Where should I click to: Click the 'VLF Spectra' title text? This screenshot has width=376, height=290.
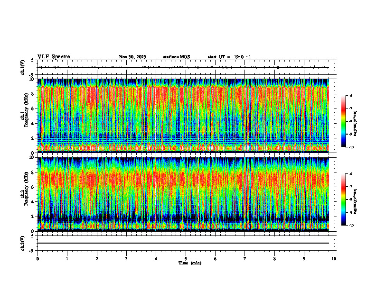click(x=54, y=57)
